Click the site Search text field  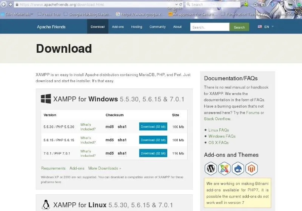click(210, 27)
